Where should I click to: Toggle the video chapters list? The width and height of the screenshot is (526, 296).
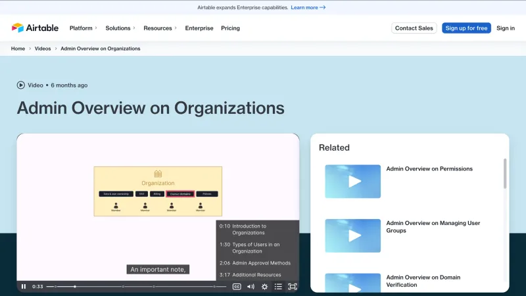coord(278,287)
